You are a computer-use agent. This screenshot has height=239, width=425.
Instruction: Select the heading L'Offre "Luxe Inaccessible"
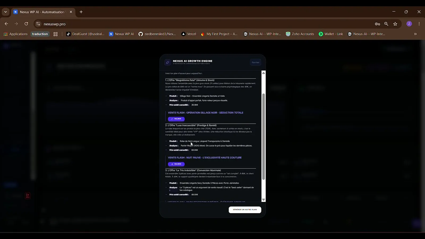click(191, 125)
